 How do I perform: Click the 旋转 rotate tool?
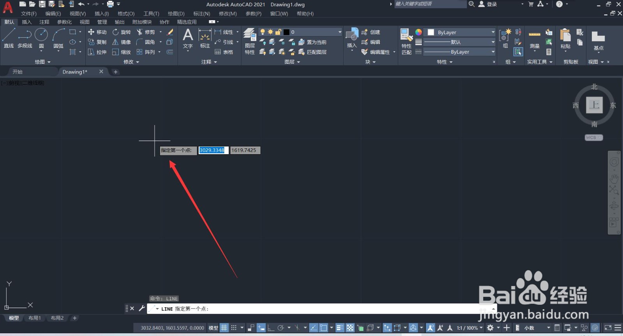click(121, 32)
